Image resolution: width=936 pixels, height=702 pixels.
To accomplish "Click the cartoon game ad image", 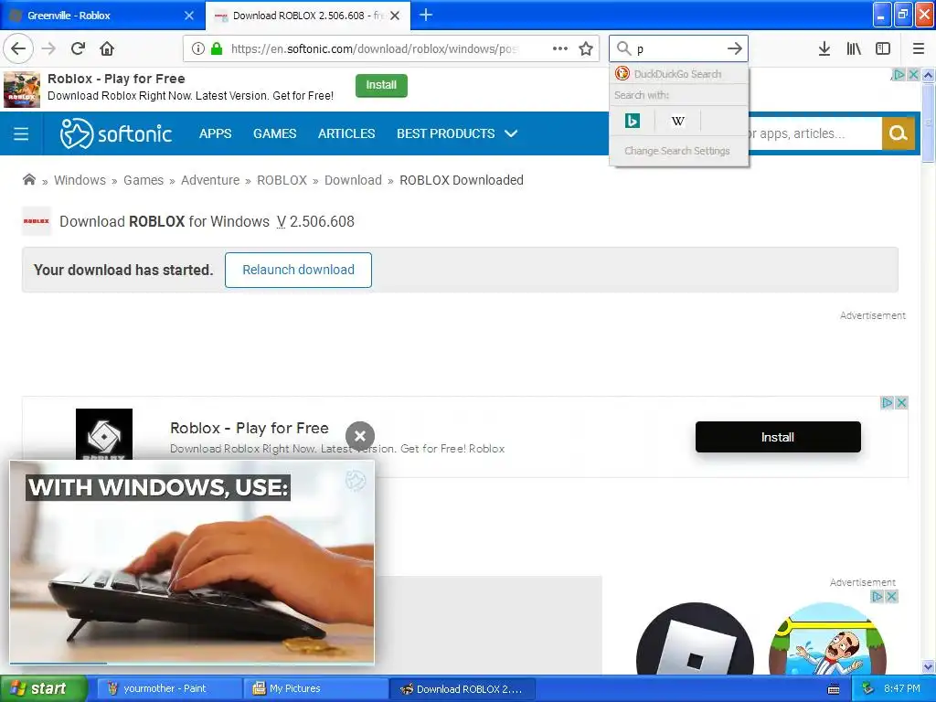I will (x=827, y=638).
